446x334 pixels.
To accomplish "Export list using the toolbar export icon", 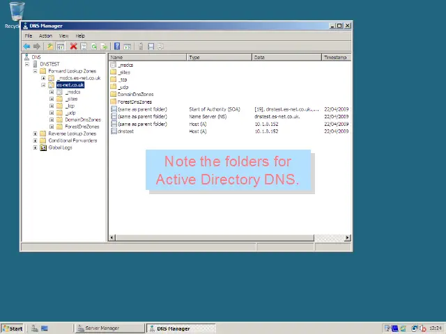I will [104, 47].
